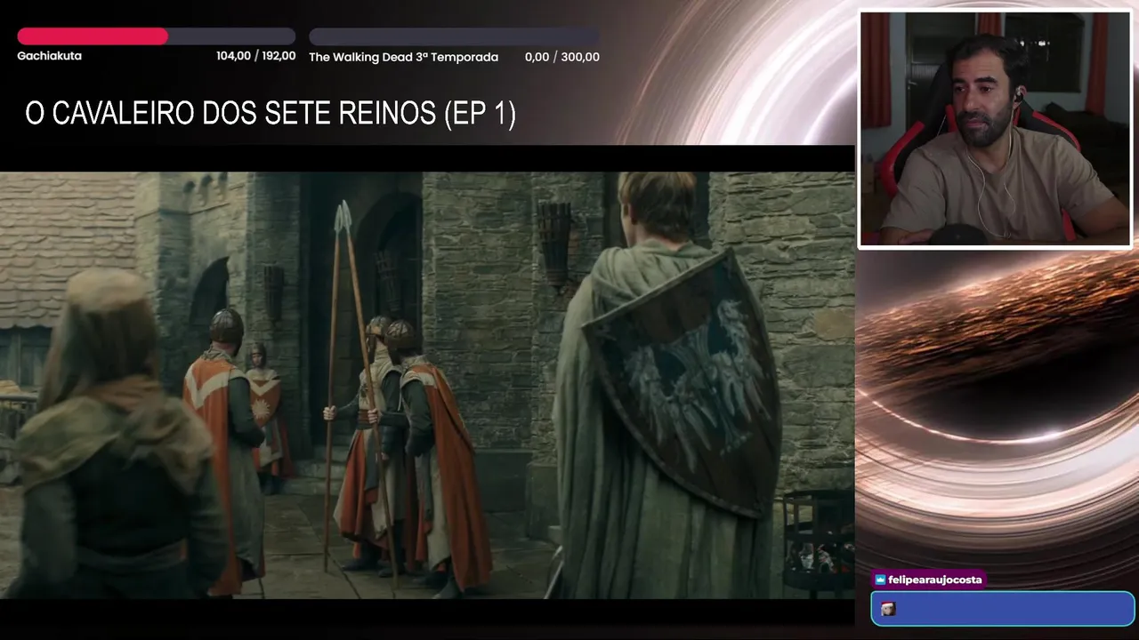Image resolution: width=1139 pixels, height=640 pixels.
Task: Click the Gachiakuta donation progress bar
Action: coord(157,36)
